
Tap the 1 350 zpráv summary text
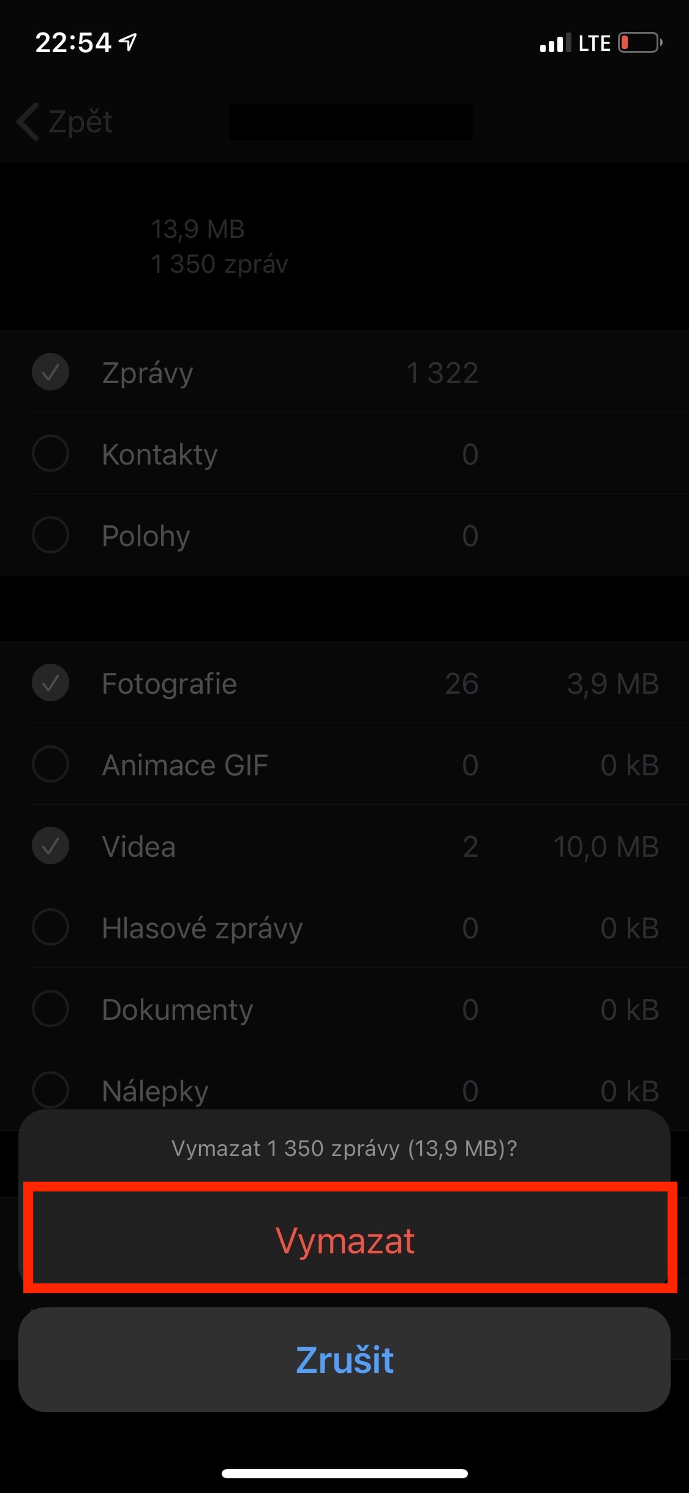point(219,264)
